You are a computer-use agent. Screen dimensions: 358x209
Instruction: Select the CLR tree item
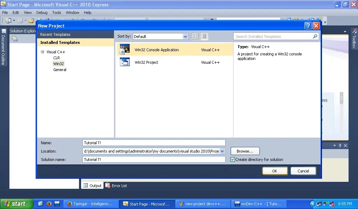56,58
